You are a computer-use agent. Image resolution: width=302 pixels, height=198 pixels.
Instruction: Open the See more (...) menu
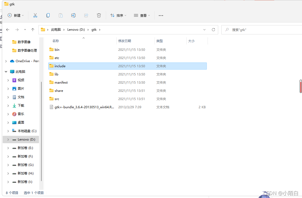161,15
